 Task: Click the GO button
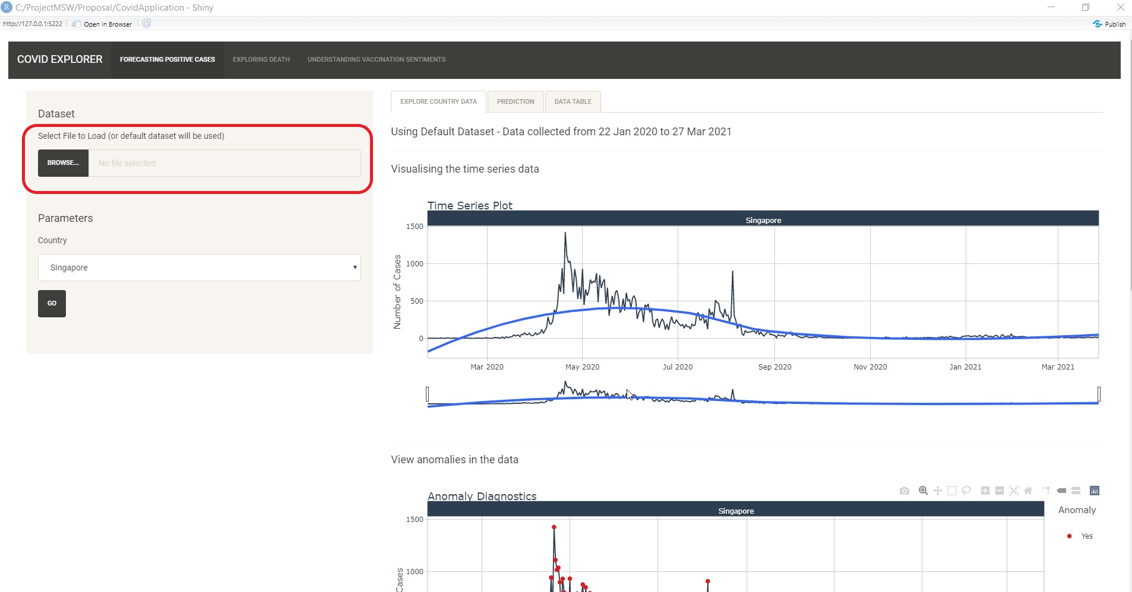pyautogui.click(x=52, y=303)
